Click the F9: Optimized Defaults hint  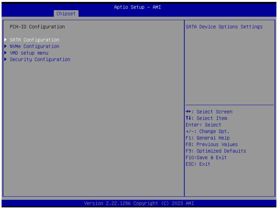click(x=216, y=151)
